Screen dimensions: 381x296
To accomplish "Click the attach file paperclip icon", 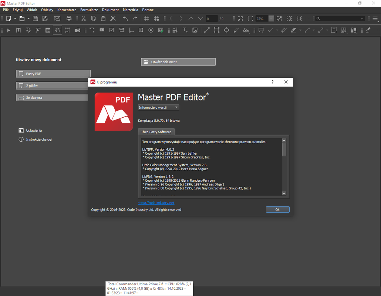I will click(x=284, y=30).
